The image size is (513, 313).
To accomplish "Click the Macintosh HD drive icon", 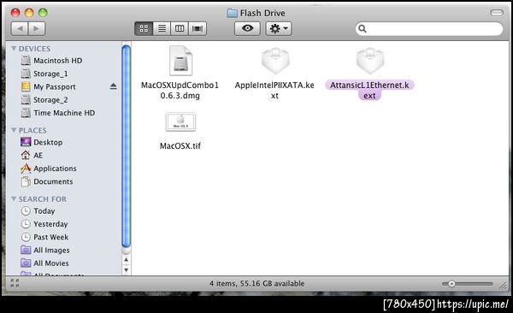I will point(26,61).
